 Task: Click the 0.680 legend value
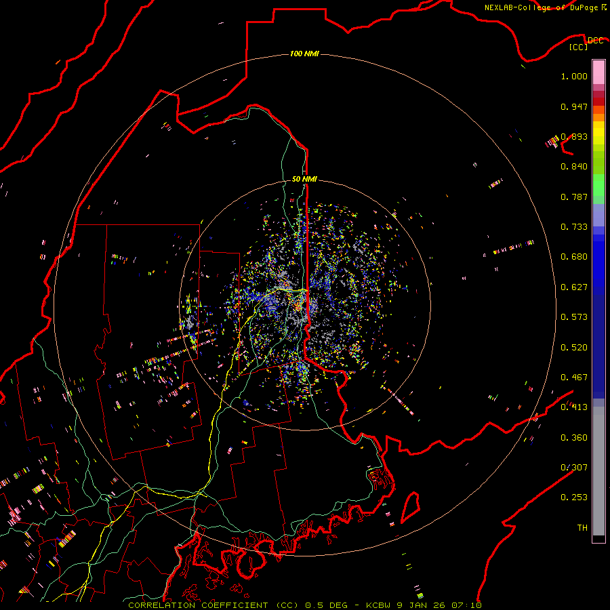pyautogui.click(x=574, y=257)
